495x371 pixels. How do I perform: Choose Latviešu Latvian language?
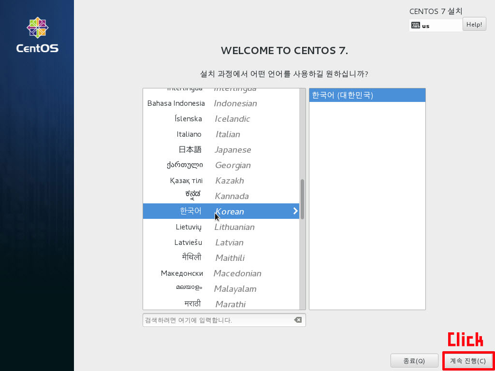click(x=221, y=243)
